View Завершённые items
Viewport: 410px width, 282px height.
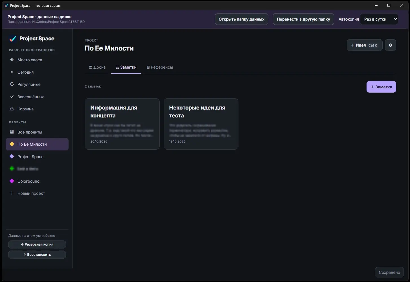click(x=37, y=97)
